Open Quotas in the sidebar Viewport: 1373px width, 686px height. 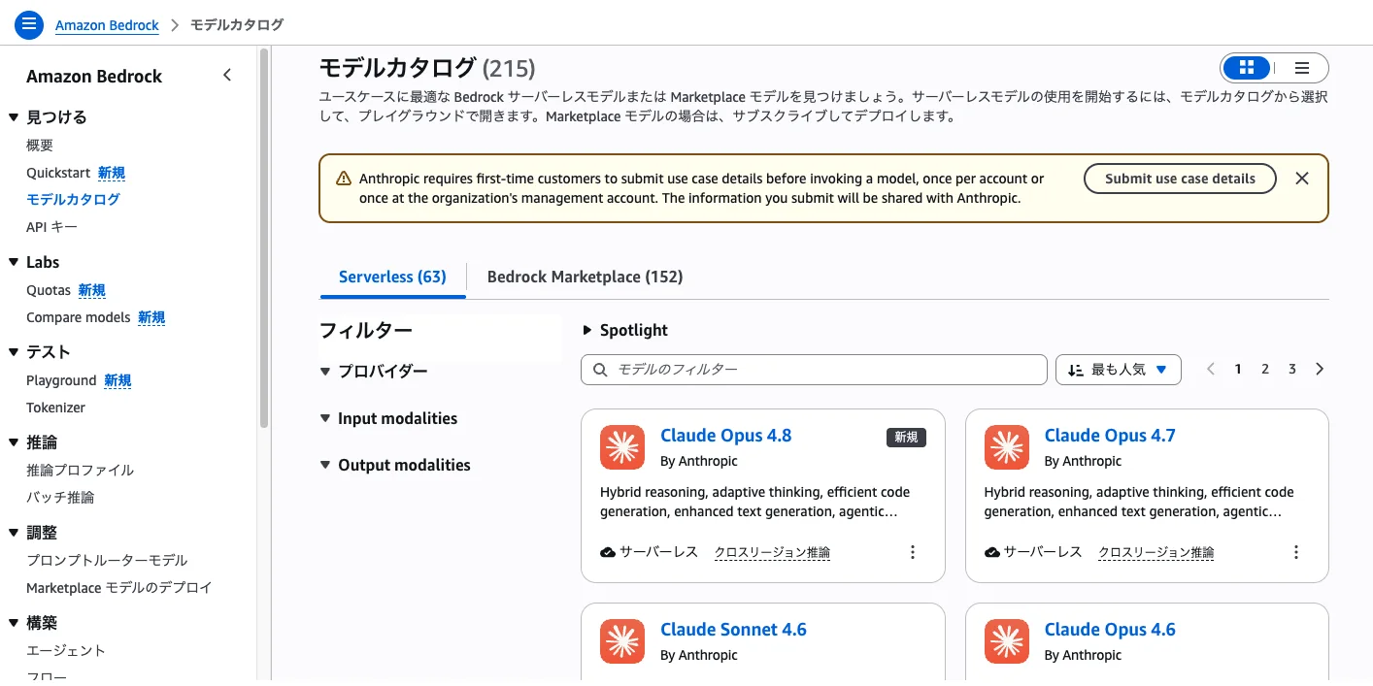pos(49,290)
